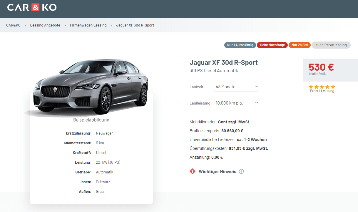Image resolution: width=358 pixels, height=212 pixels.
Task: Click the five-star Preis / Leistung rating
Action: [x=322, y=87]
